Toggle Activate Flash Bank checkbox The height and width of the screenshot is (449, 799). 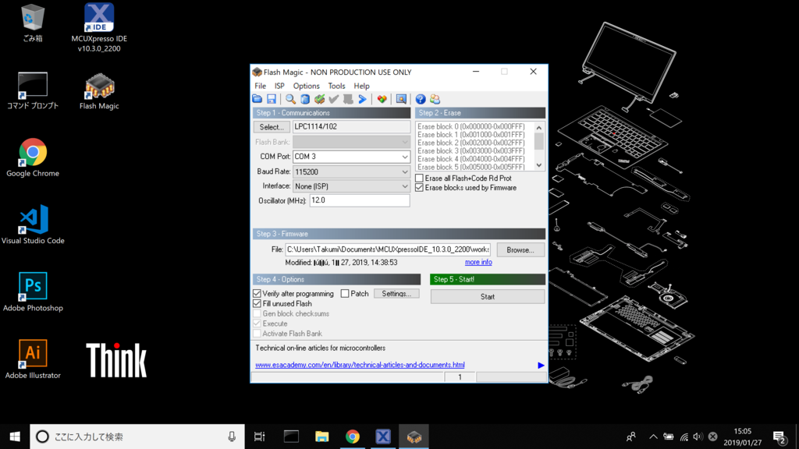[x=257, y=334]
